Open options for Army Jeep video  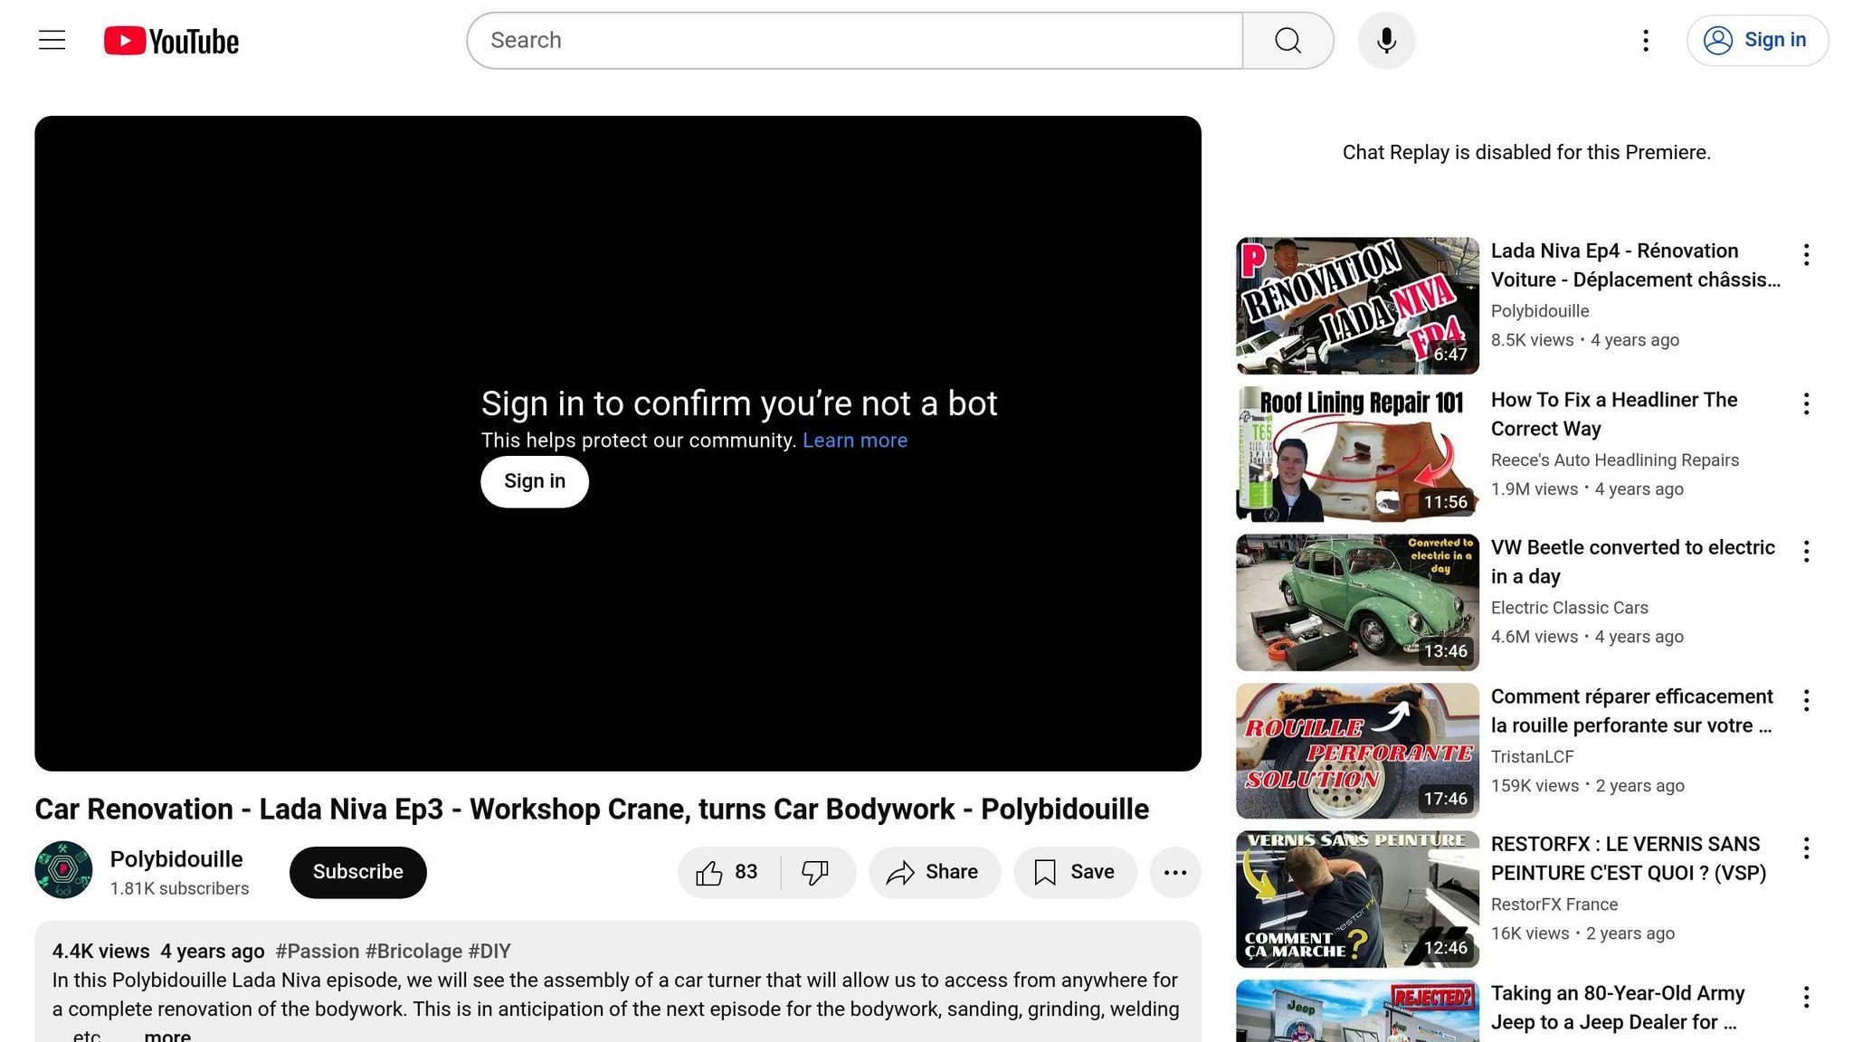(1806, 997)
